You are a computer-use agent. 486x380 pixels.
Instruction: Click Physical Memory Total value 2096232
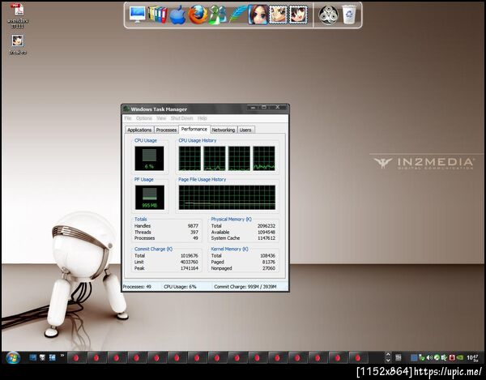click(x=266, y=226)
